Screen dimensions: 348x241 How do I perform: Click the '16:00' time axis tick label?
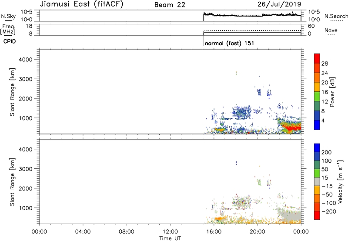[x=214, y=232]
